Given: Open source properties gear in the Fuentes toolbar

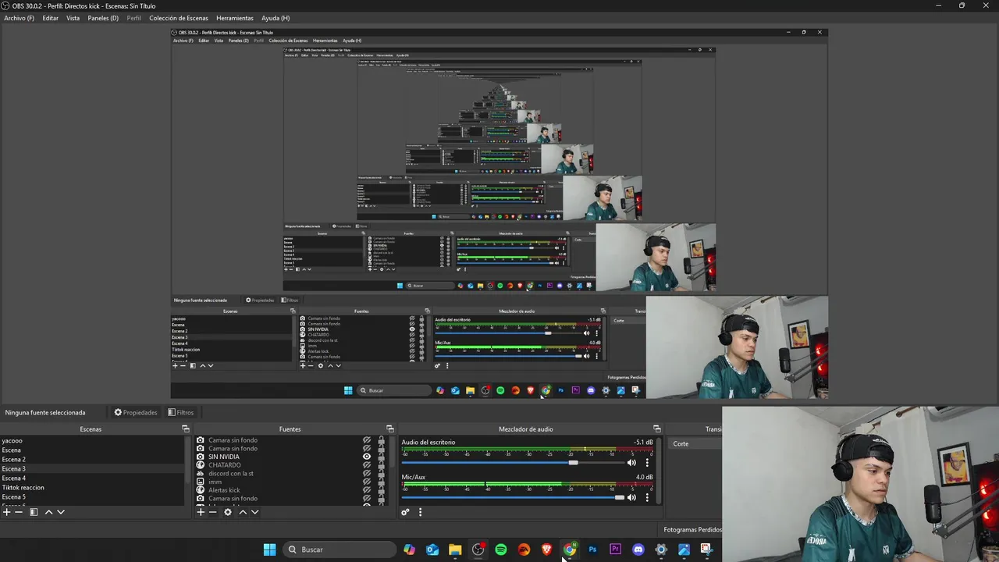Looking at the screenshot, I should [228, 512].
